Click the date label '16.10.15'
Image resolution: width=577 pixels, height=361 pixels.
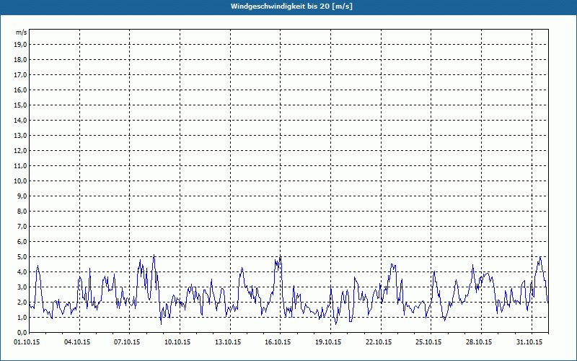pyautogui.click(x=278, y=342)
